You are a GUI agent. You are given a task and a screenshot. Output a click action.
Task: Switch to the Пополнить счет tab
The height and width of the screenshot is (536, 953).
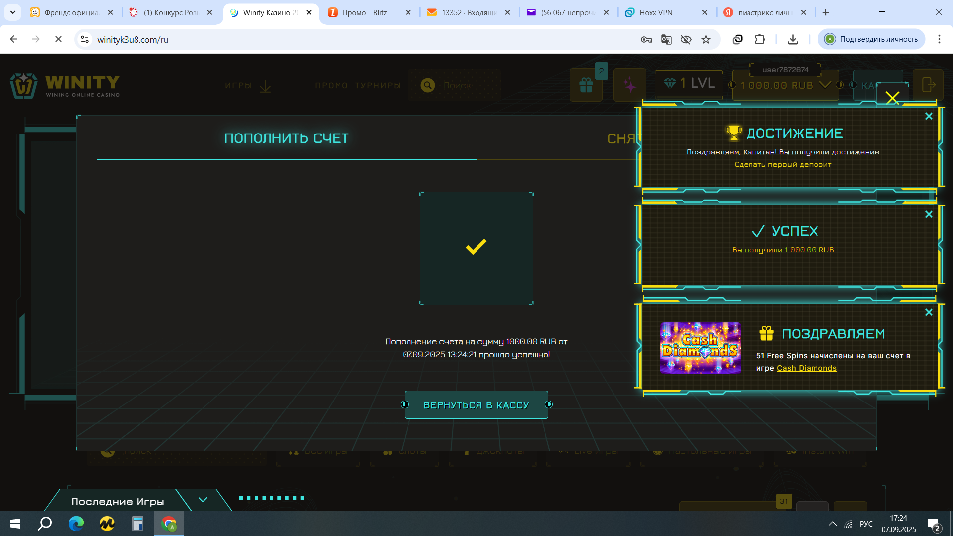click(286, 138)
